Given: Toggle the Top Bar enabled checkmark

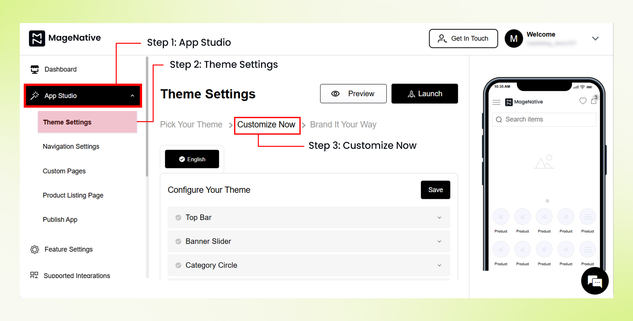Looking at the screenshot, I should (178, 217).
